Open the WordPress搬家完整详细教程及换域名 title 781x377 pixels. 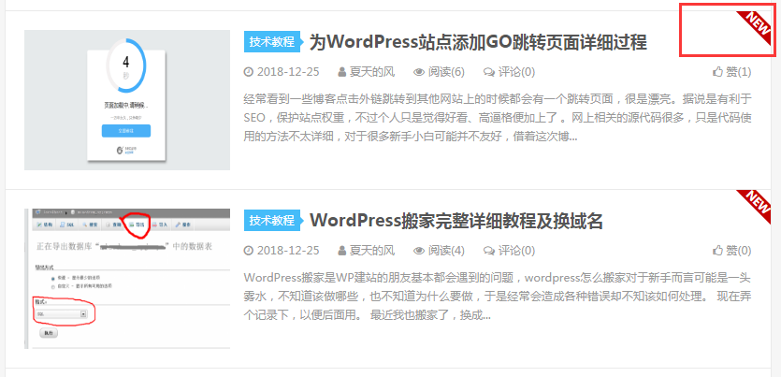click(x=456, y=220)
